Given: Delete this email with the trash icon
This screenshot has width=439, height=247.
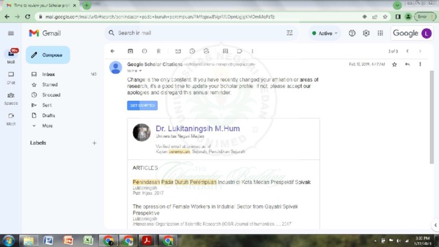Looking at the screenshot, I should 158,51.
